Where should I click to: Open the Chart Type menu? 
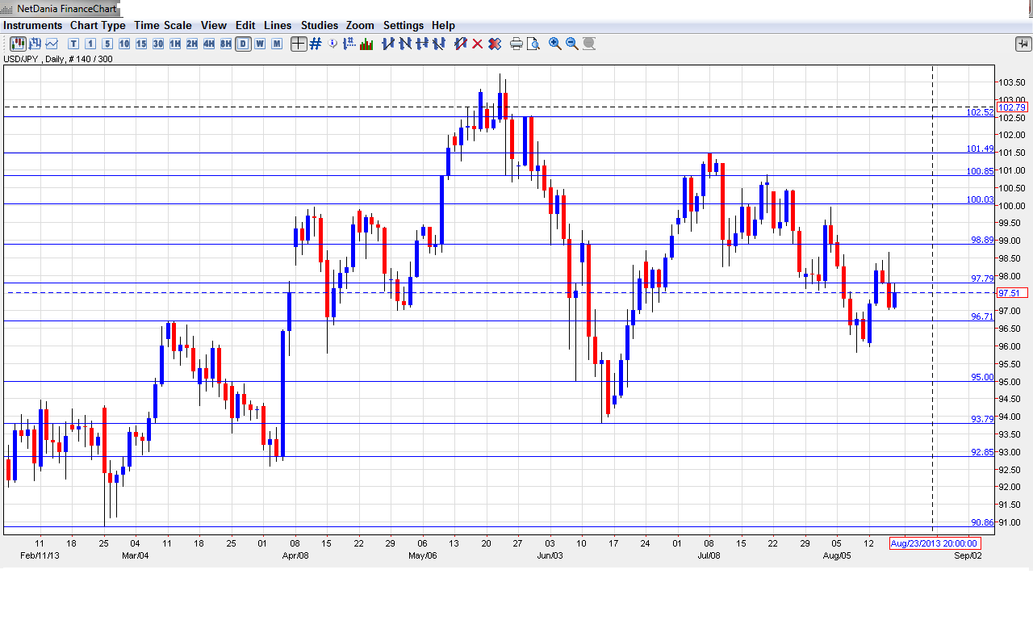98,26
